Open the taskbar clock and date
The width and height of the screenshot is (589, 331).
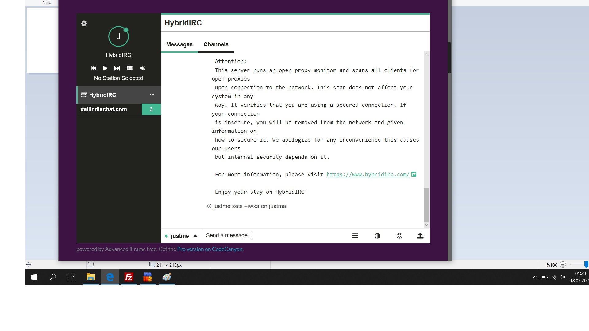[579, 277]
